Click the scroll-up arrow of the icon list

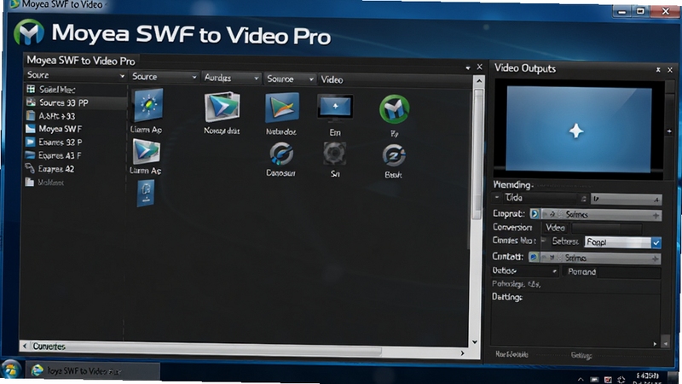pyautogui.click(x=479, y=81)
